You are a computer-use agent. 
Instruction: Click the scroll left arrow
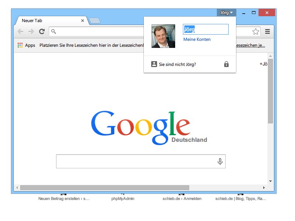point(17,187)
